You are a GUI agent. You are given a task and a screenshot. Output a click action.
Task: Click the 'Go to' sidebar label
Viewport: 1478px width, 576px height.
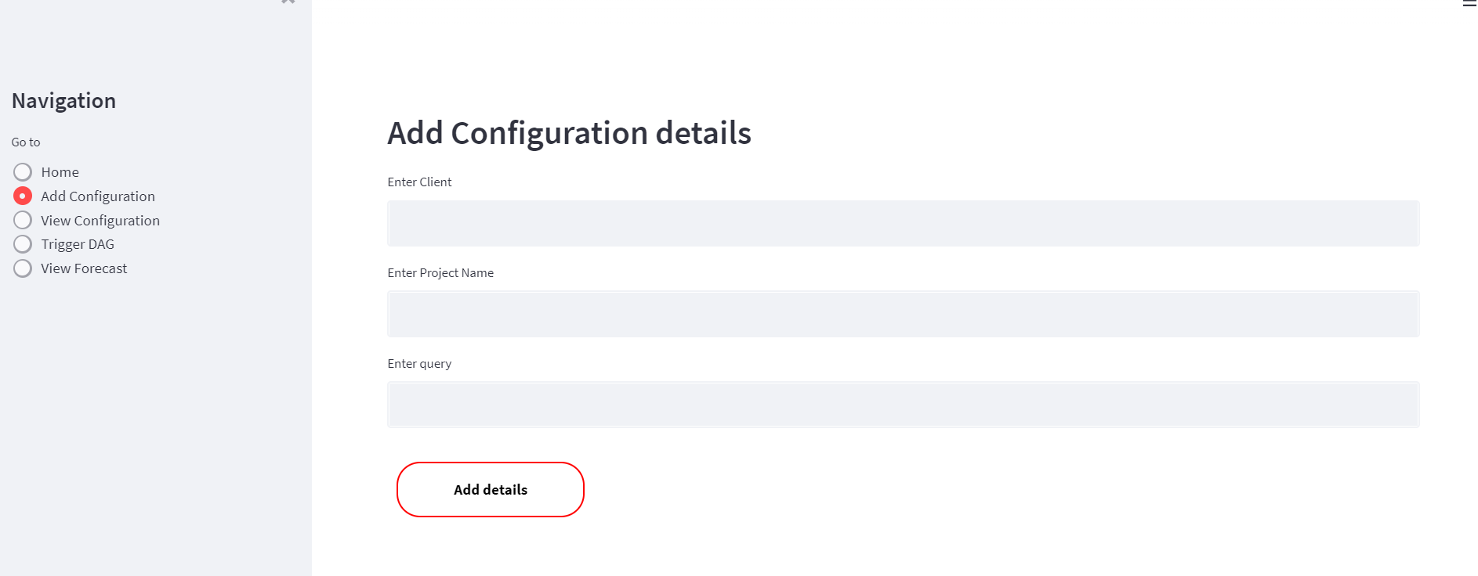26,142
